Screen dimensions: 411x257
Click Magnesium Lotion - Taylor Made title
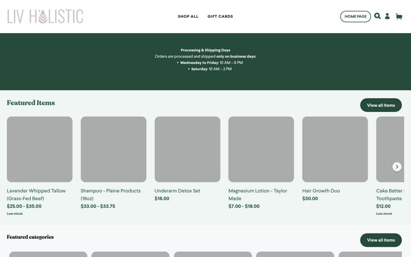tap(257, 195)
